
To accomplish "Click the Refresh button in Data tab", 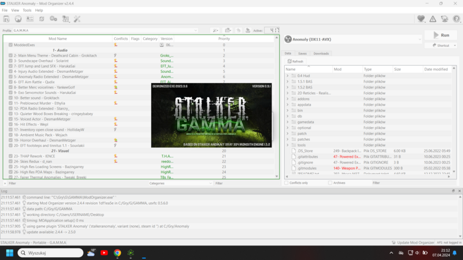I will coord(295,61).
